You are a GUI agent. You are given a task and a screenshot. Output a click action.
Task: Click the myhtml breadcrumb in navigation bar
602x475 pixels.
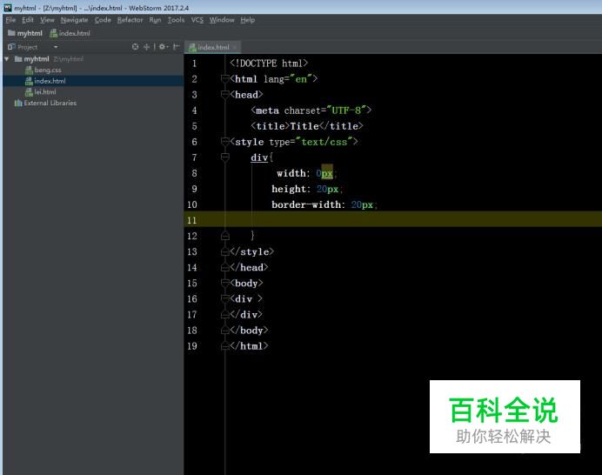[x=25, y=33]
